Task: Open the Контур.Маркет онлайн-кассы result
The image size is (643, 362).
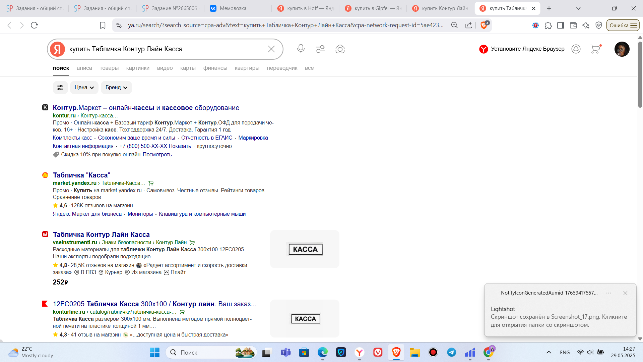Action: click(x=146, y=108)
